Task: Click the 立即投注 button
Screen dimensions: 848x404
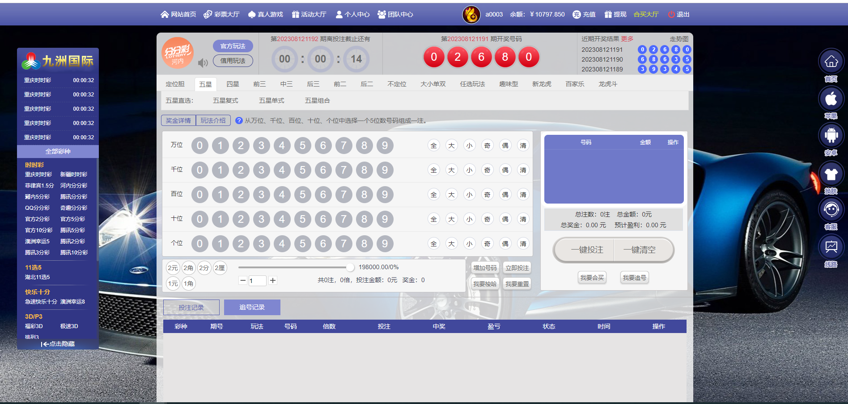Action: click(517, 268)
